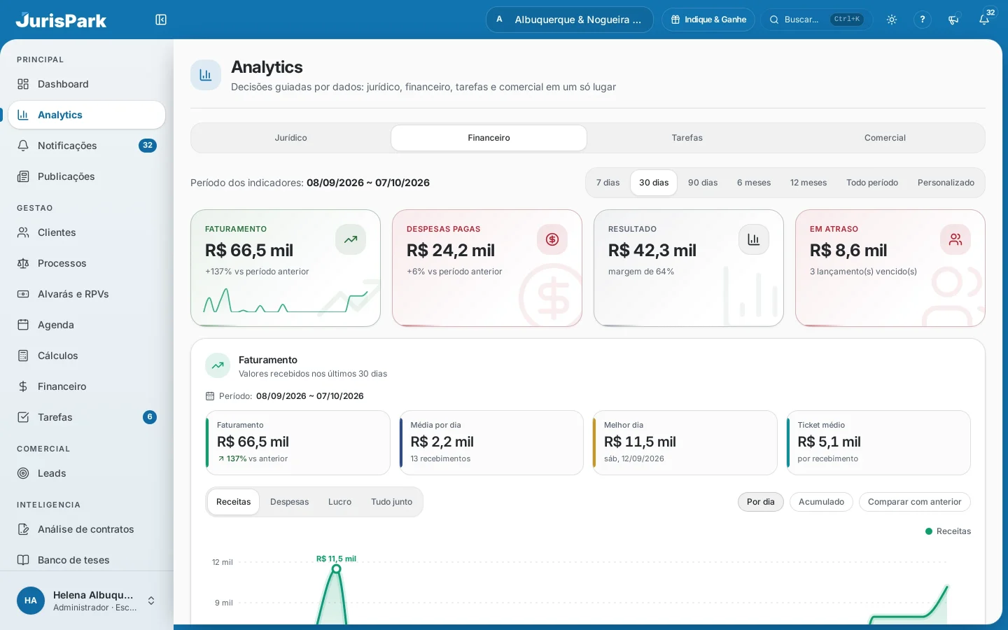
Task: Open announcements megaphone icon
Action: click(953, 20)
